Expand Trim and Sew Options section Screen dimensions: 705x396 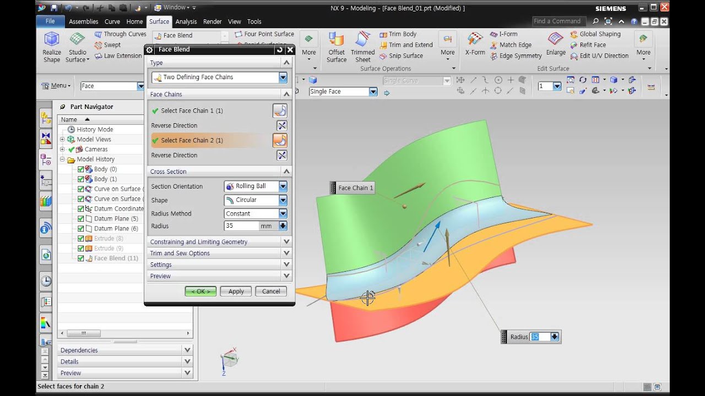[219, 253]
